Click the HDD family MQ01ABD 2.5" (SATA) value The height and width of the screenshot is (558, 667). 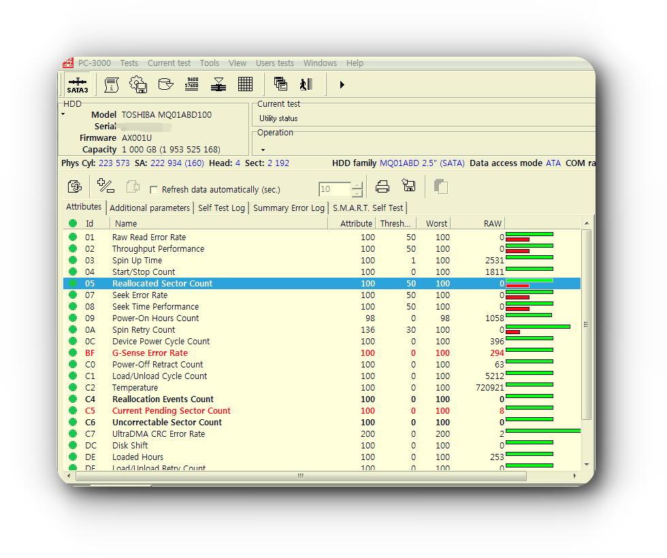[x=422, y=163]
